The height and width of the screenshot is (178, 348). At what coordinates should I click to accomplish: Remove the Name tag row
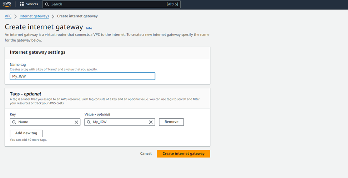(x=171, y=122)
